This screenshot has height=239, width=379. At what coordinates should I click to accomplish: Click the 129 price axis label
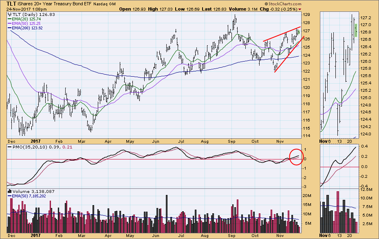[x=306, y=15]
